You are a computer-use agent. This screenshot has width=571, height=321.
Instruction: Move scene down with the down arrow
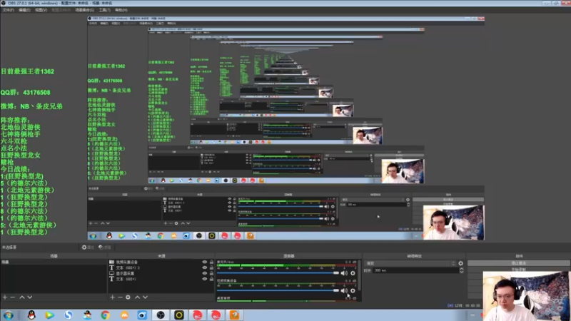(30, 297)
